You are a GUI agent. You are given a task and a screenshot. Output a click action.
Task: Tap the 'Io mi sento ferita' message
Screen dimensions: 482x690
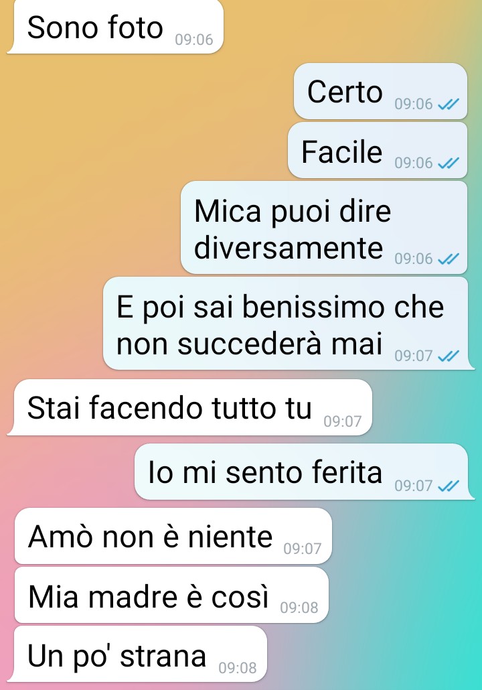pos(264,472)
